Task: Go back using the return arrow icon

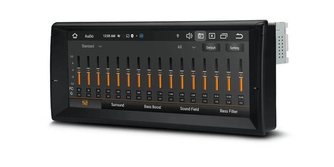Action: (239, 36)
